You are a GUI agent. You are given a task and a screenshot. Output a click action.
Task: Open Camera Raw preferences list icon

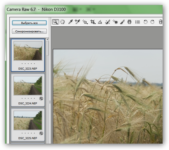click(138, 22)
